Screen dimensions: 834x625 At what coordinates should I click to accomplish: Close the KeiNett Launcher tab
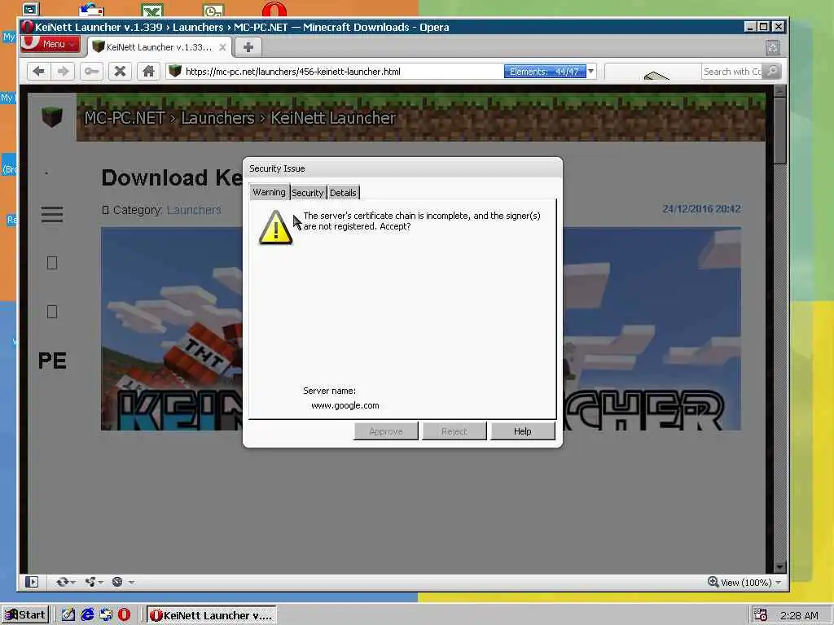tap(222, 47)
